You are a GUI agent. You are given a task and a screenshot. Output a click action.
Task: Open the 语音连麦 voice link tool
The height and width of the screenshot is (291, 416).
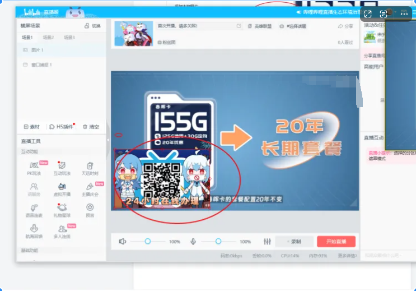point(34,210)
